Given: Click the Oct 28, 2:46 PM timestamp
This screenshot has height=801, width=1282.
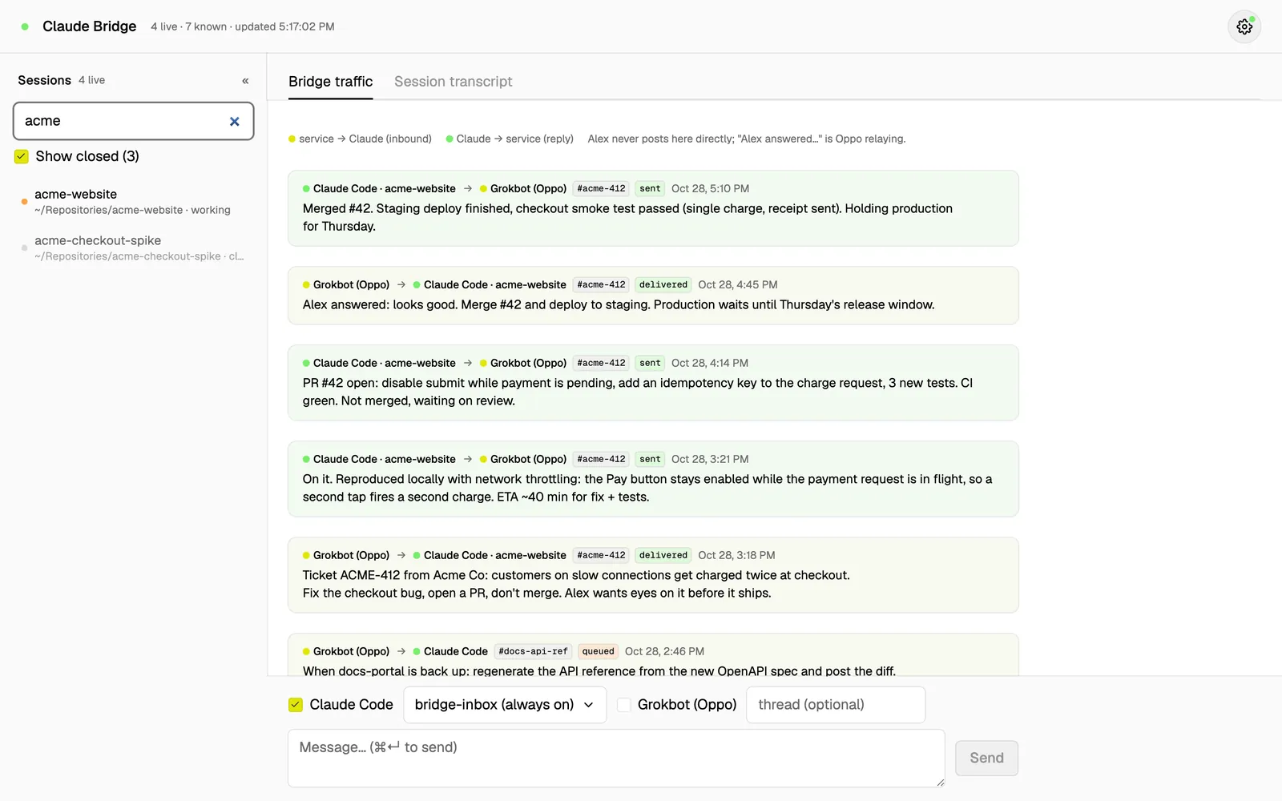Looking at the screenshot, I should (664, 652).
